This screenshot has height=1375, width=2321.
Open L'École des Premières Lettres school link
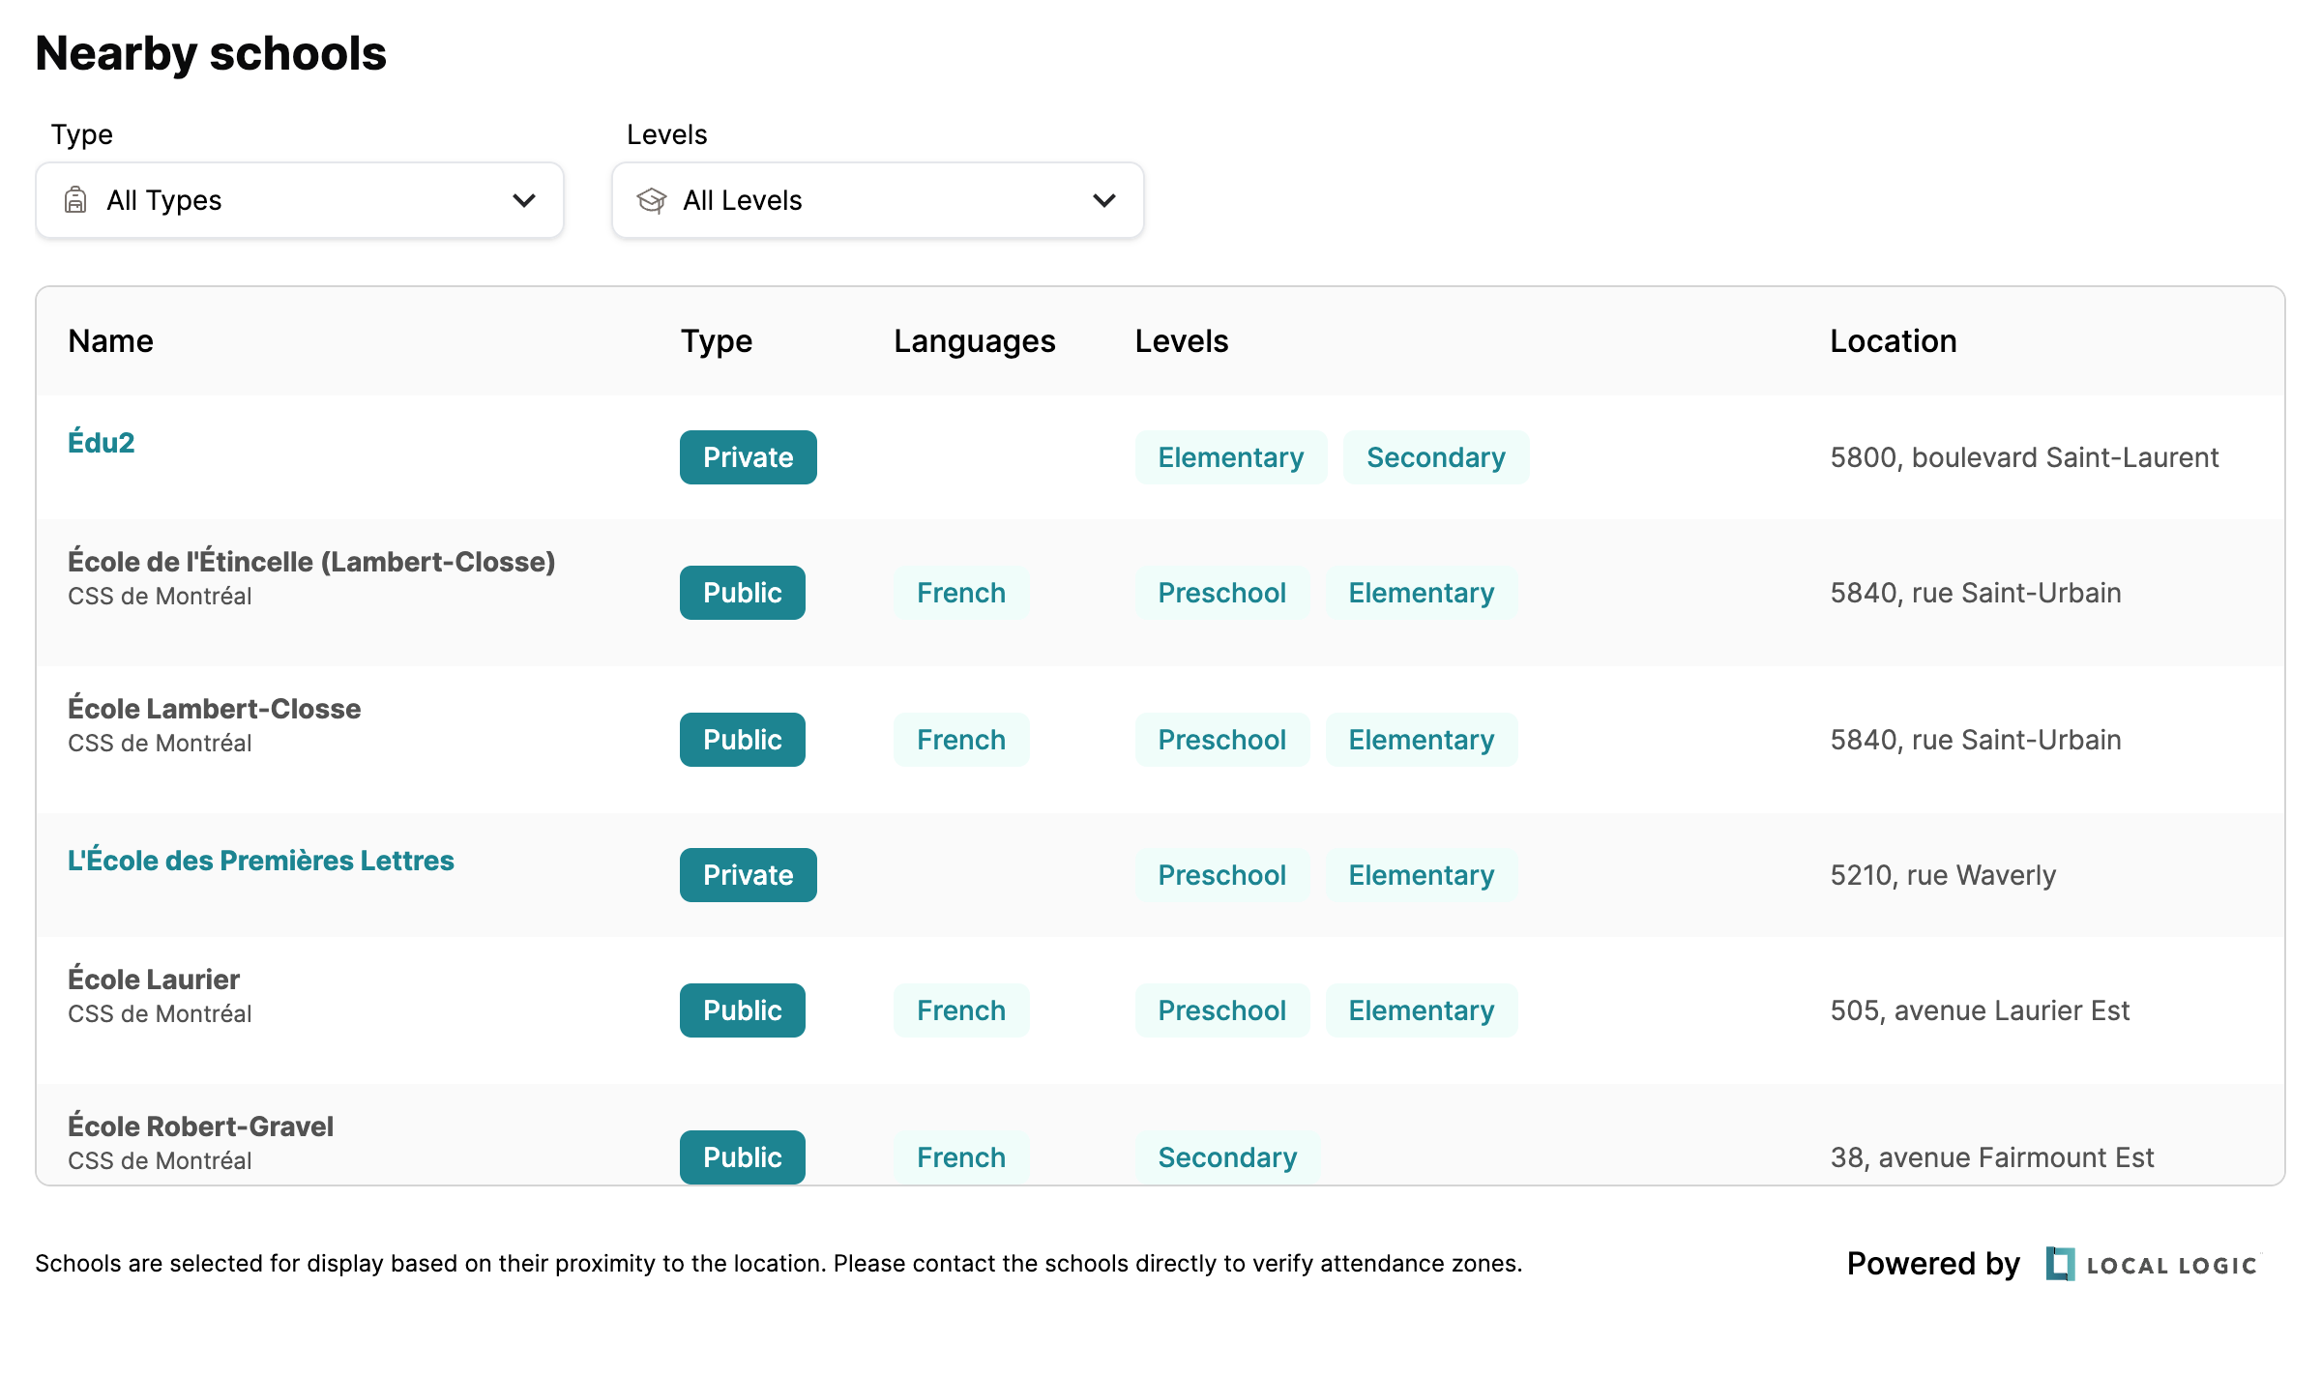(260, 860)
